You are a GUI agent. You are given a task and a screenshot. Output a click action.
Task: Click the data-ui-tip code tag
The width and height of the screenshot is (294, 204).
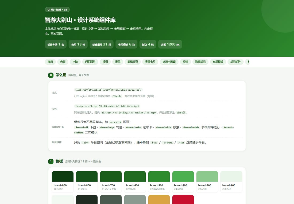[107, 128]
